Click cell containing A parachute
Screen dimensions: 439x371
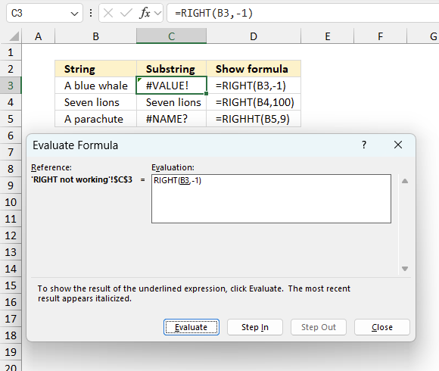[x=96, y=119]
